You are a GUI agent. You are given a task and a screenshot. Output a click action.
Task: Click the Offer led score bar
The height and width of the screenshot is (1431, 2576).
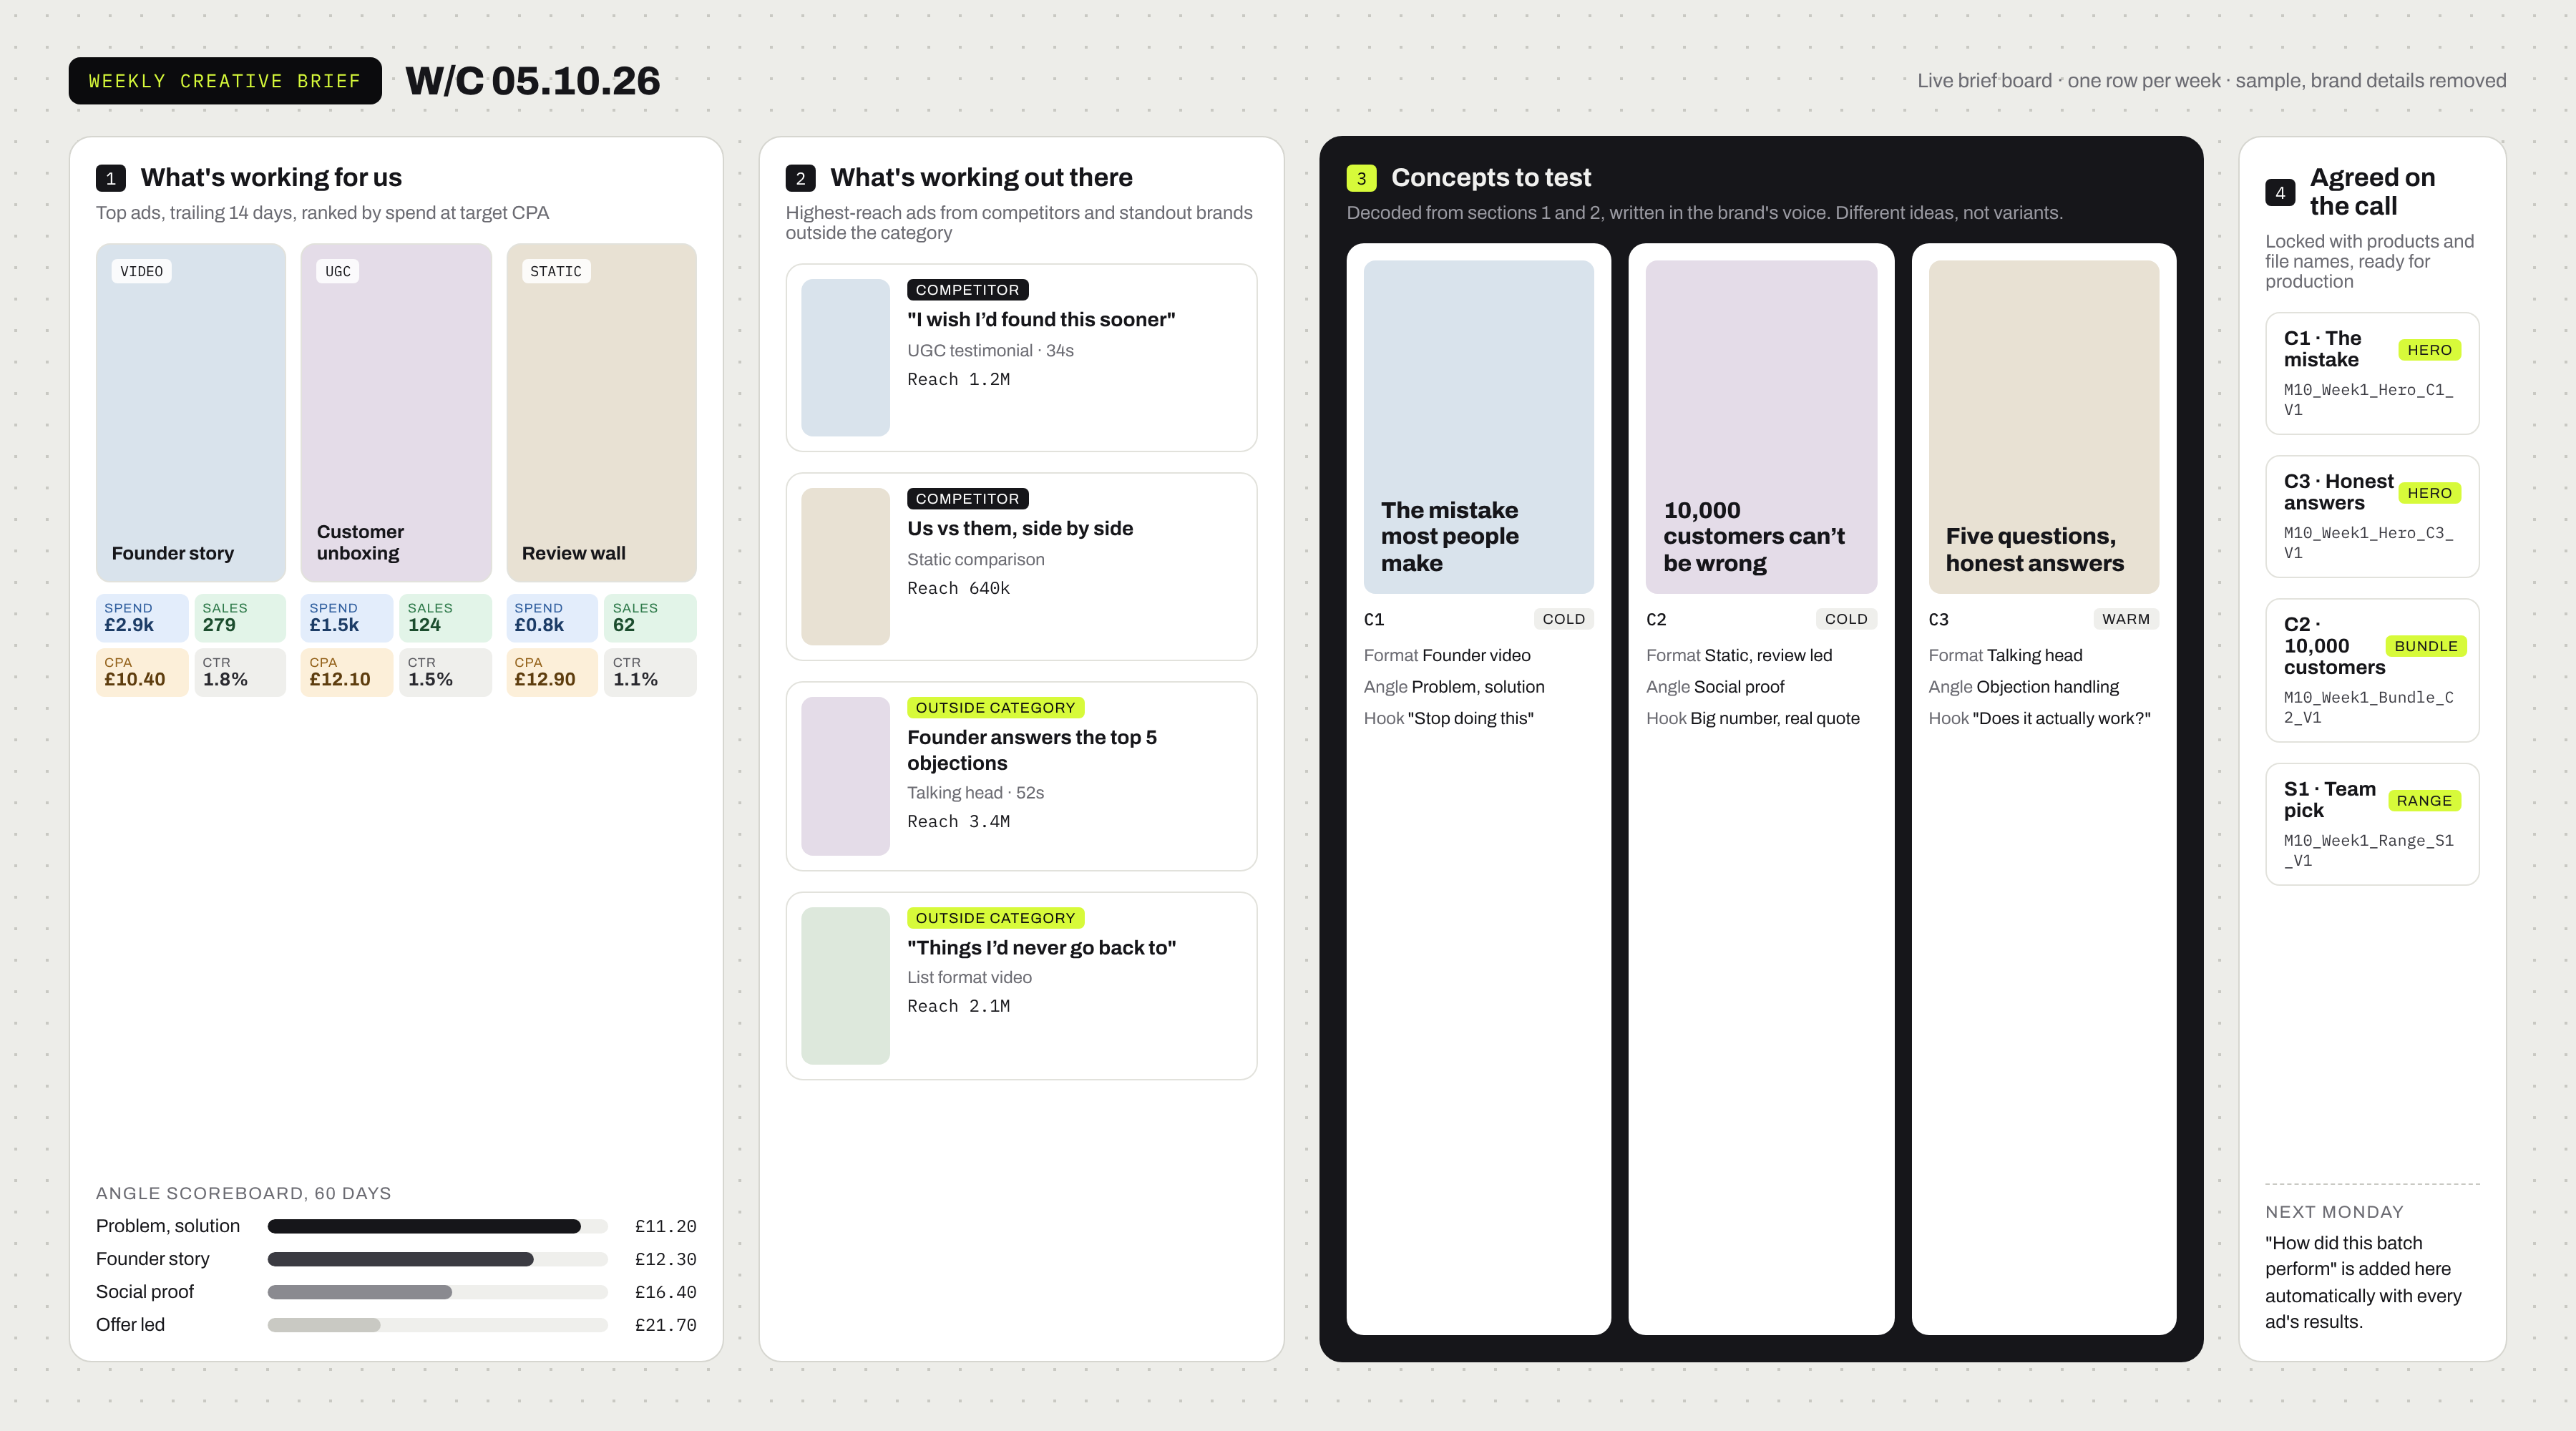click(x=437, y=1325)
